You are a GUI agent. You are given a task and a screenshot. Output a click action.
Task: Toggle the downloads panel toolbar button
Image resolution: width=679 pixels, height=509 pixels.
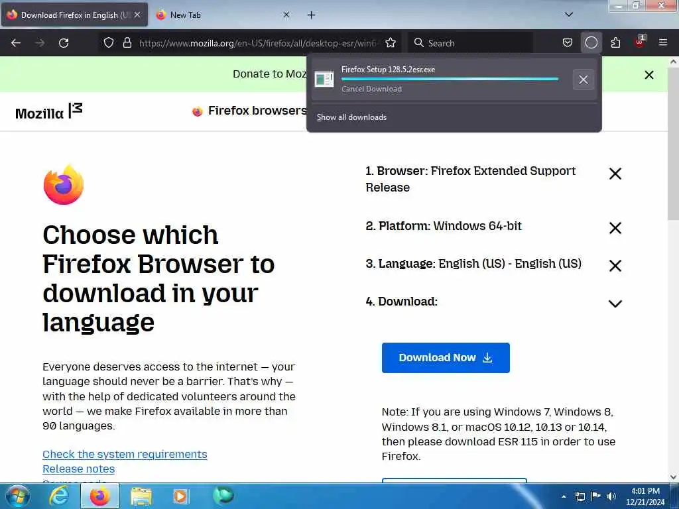tap(591, 43)
